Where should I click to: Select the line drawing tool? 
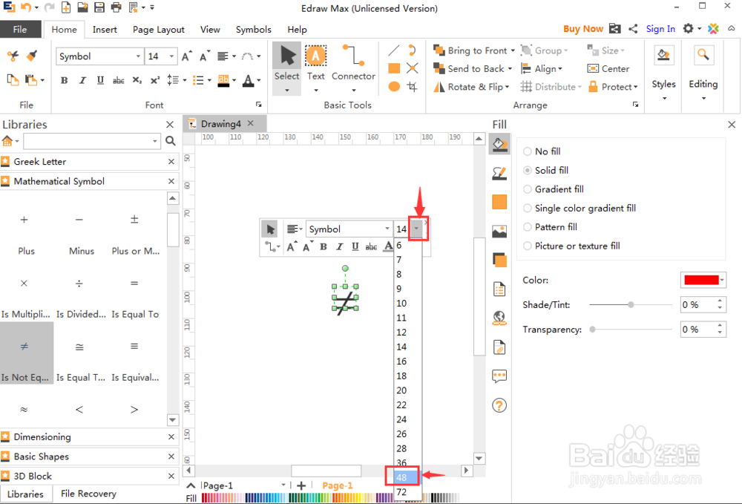click(394, 50)
